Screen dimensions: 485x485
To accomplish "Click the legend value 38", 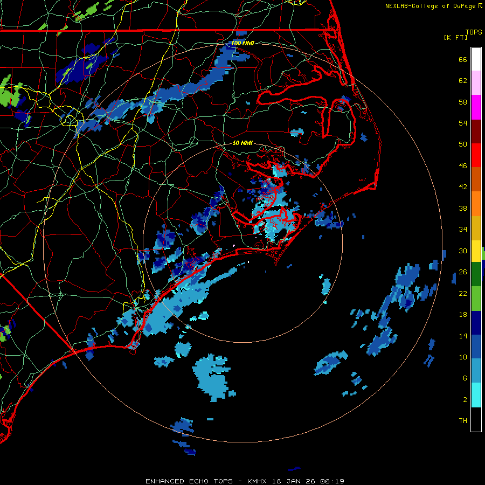I will click(463, 208).
